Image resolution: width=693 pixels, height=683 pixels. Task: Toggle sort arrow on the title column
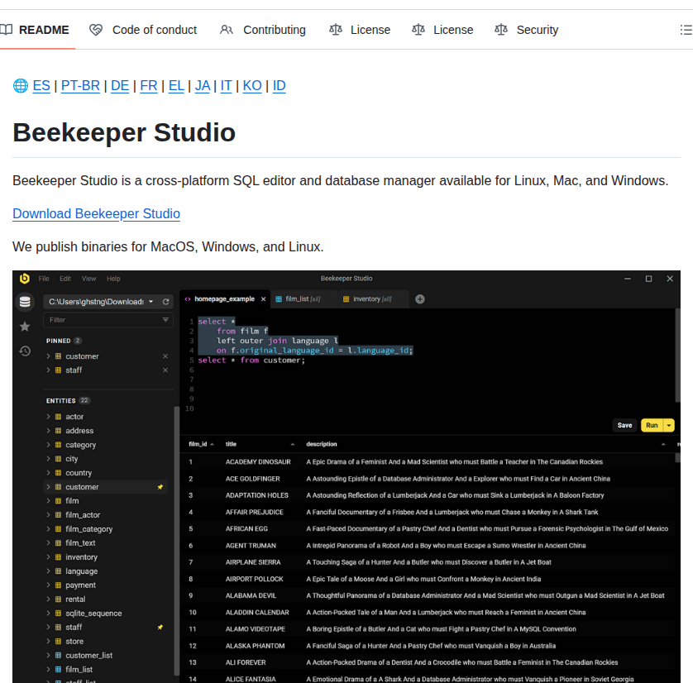pyautogui.click(x=293, y=444)
